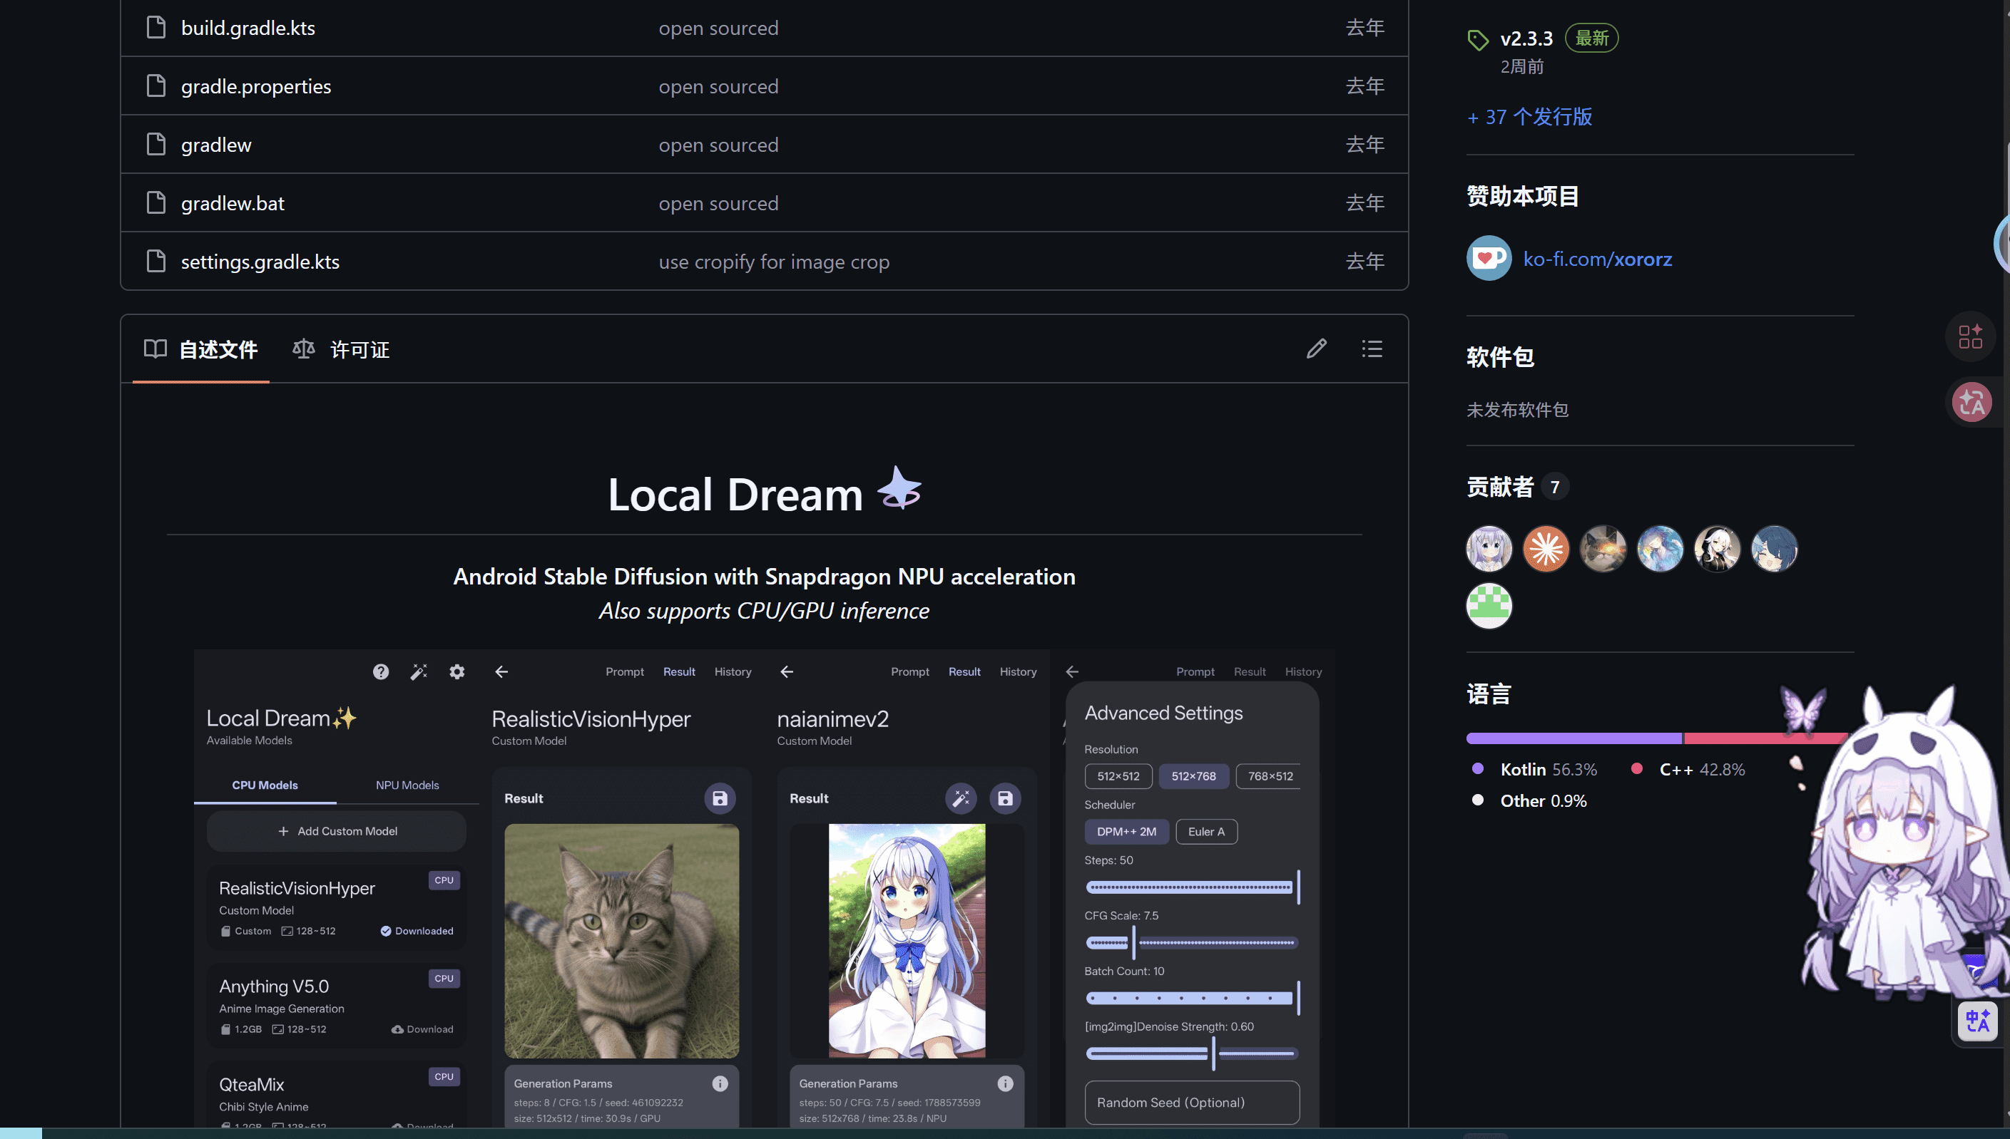This screenshot has height=1139, width=2010.
Task: Click the ko-fi heart cup icon
Action: pos(1489,258)
